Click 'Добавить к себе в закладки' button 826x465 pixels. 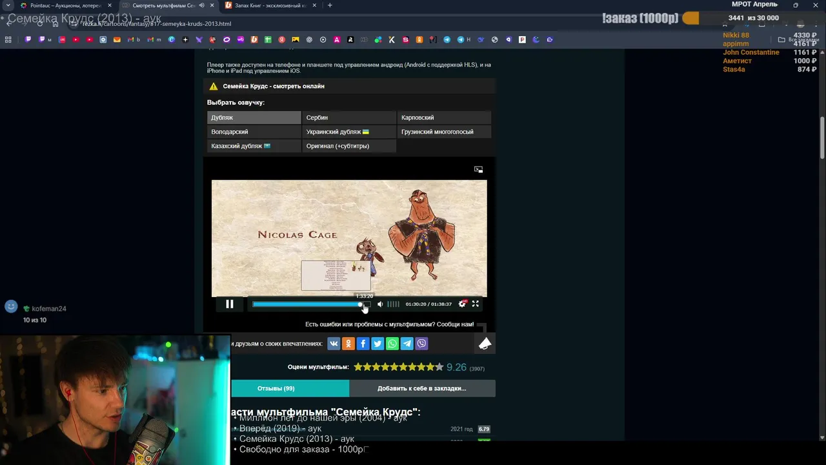422,388
